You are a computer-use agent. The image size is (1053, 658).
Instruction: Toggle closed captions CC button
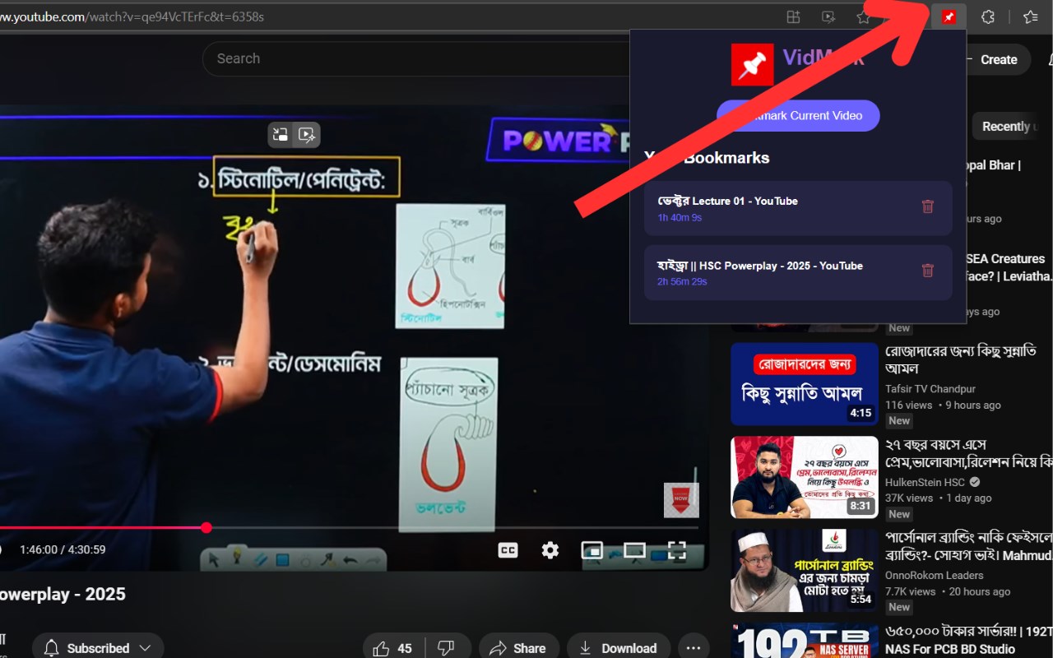[x=508, y=550]
